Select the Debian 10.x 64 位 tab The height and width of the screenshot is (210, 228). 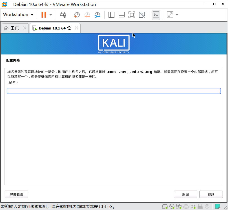click(x=55, y=28)
